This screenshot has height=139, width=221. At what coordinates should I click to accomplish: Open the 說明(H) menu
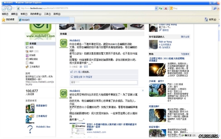click(57, 14)
